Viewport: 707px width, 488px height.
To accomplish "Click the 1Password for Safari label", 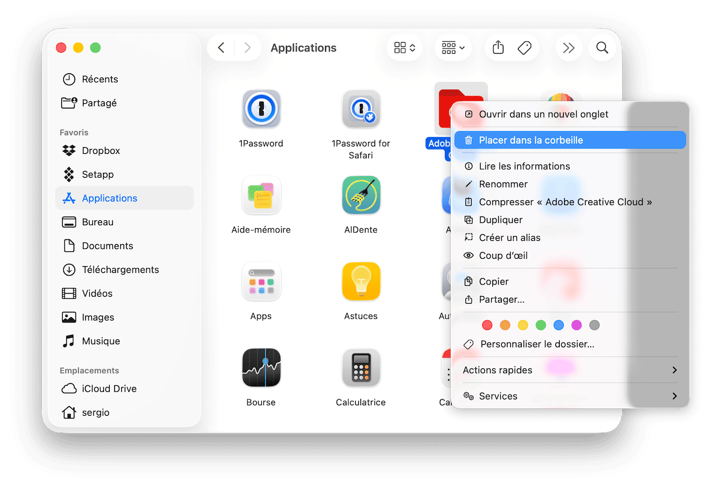I will 361,149.
